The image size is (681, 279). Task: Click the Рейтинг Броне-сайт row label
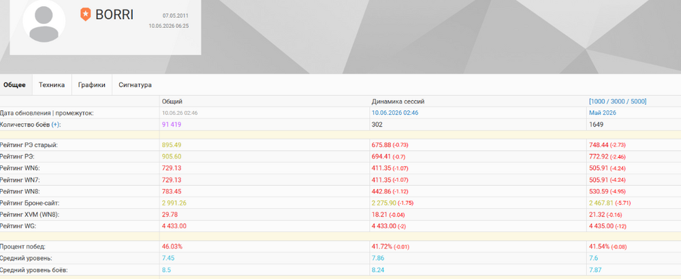click(29, 203)
